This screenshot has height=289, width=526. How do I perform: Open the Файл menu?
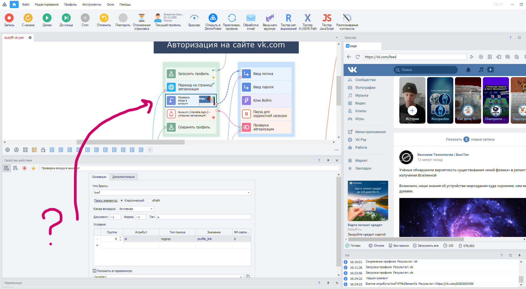[26, 4]
